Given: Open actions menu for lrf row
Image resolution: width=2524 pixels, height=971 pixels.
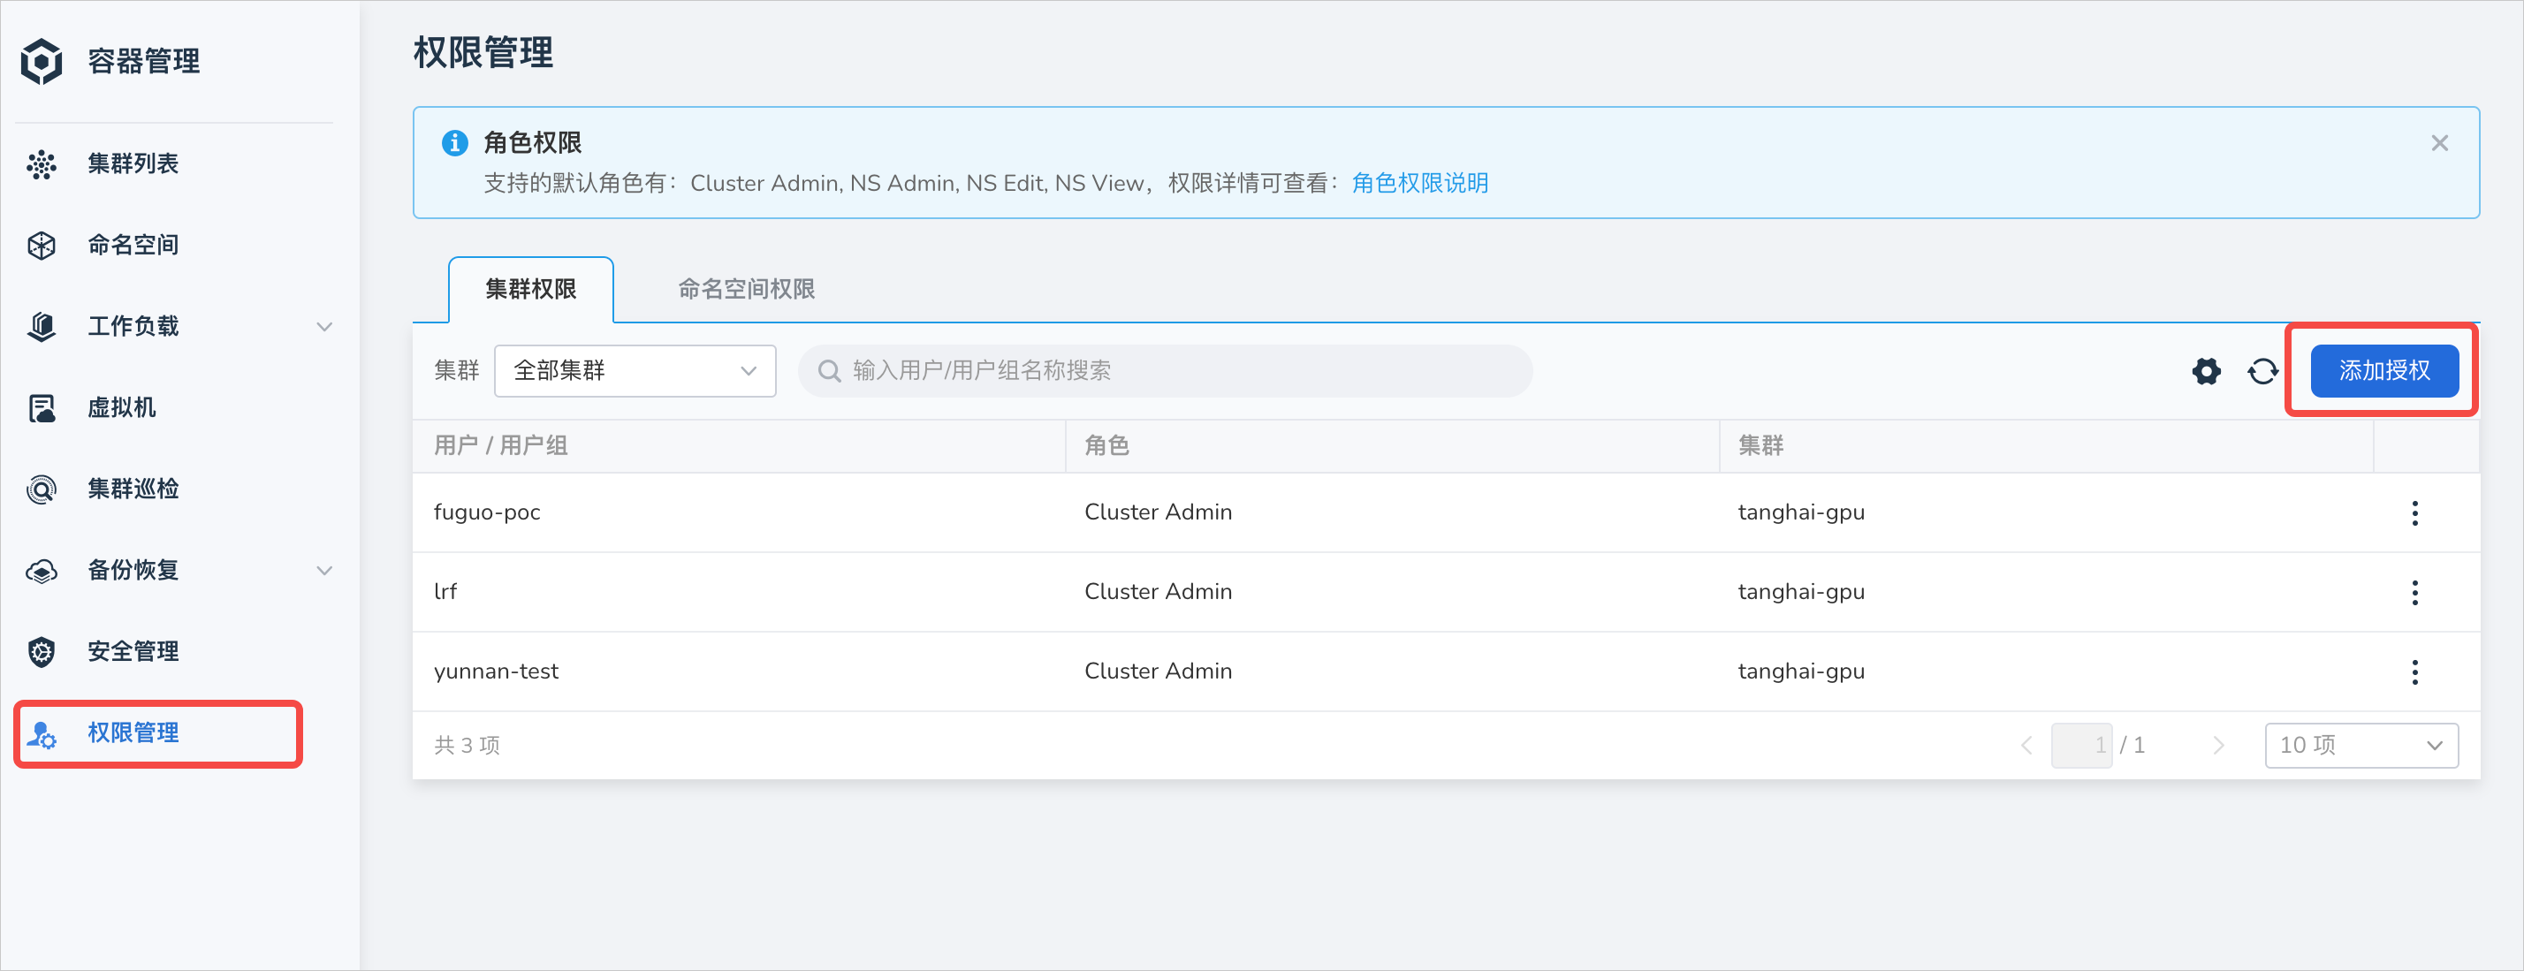Looking at the screenshot, I should coord(2414,592).
